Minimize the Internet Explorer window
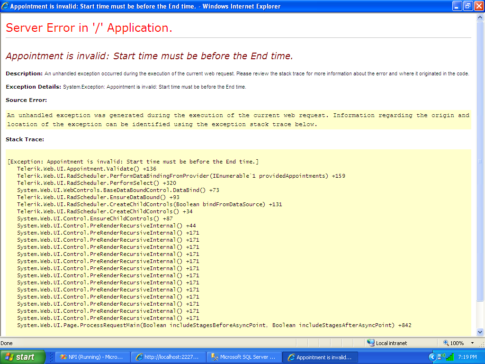Screen dimensions: 485x364 [x=457, y=6]
